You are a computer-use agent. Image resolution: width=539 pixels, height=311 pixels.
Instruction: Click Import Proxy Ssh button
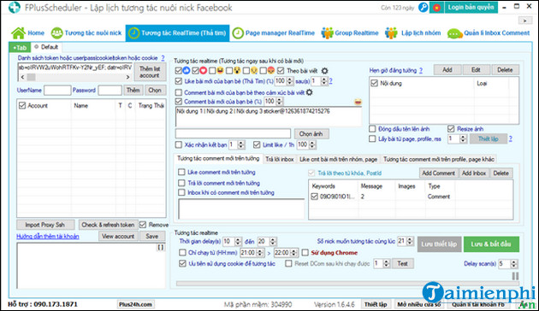pos(45,225)
